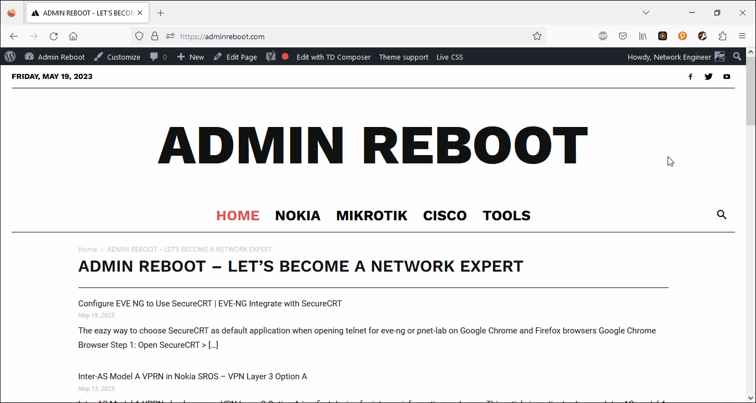Open a new tab with the plus button
756x403 pixels.
click(x=160, y=13)
